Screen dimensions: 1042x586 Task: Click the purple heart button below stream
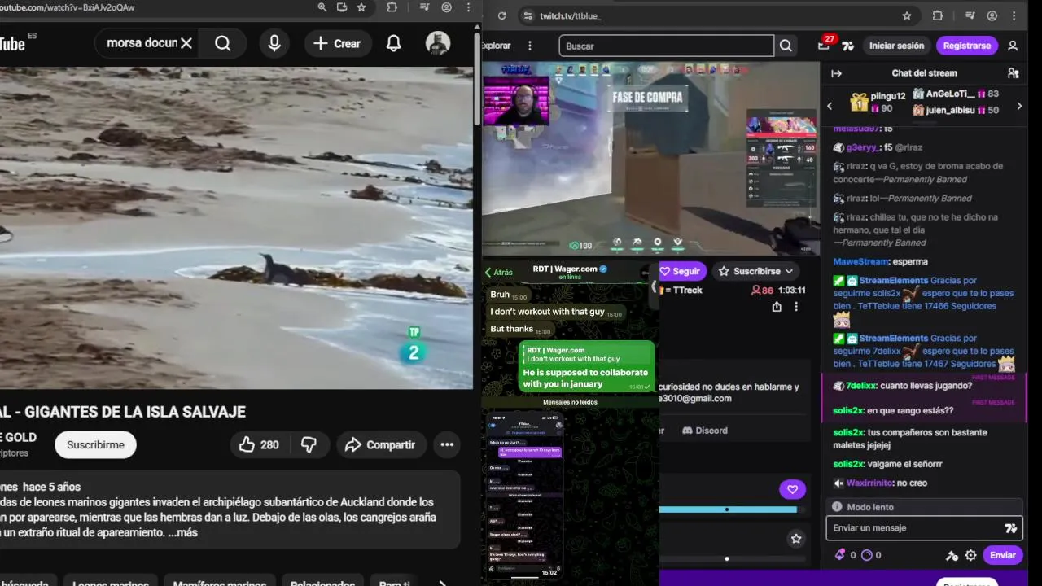click(x=792, y=489)
